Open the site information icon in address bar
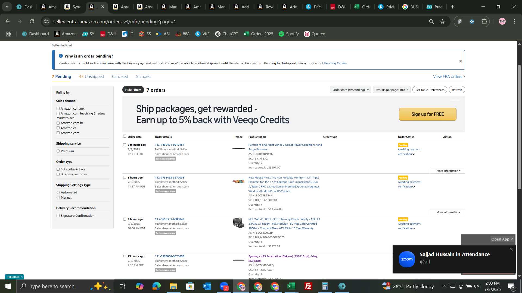 46,21
